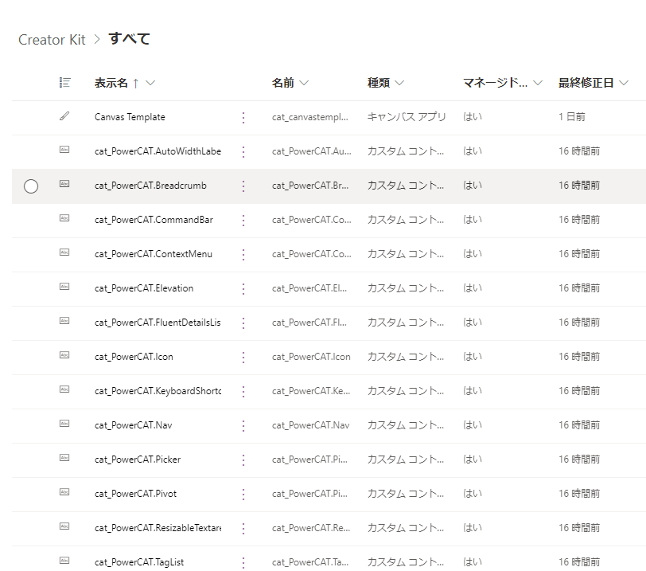
Task: Click the cat_PowerCAT.Nav row component icon
Action: tap(64, 424)
